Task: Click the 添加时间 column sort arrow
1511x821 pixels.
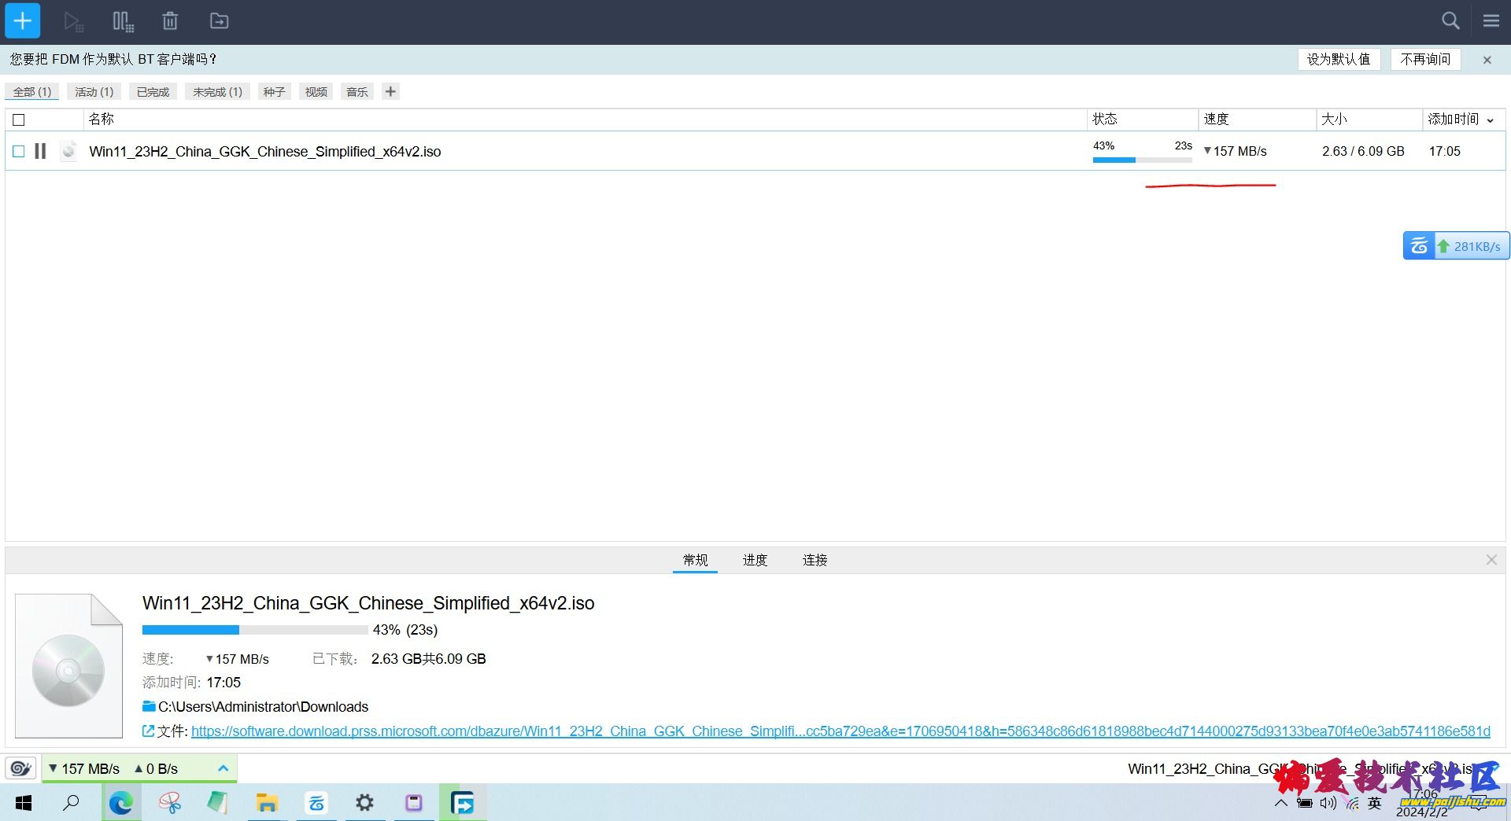Action: pyautogui.click(x=1490, y=120)
